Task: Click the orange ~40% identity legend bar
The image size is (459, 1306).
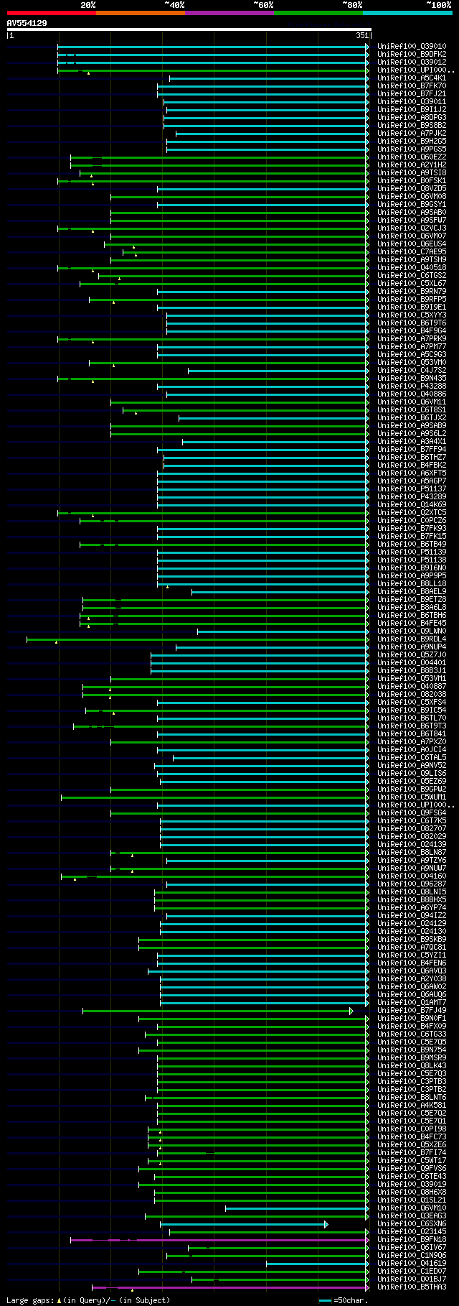Action: tap(140, 13)
